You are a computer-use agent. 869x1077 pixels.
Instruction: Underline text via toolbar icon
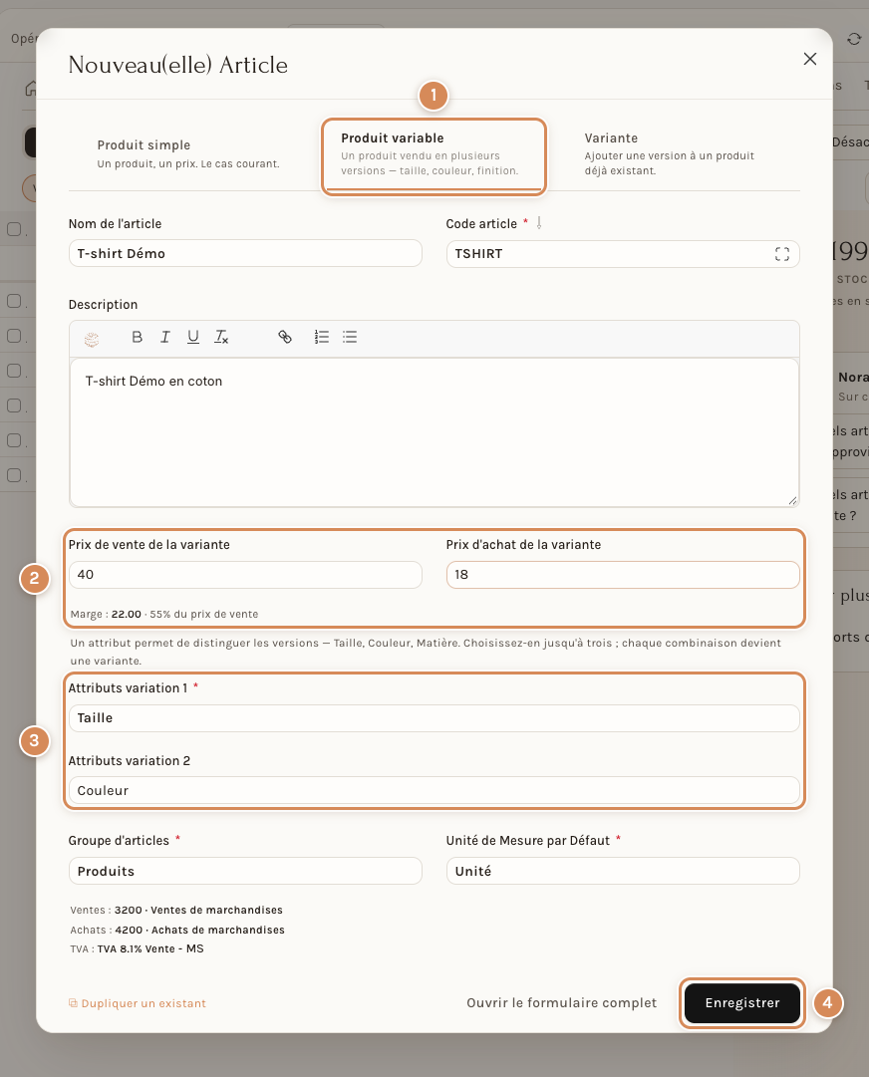pyautogui.click(x=193, y=337)
